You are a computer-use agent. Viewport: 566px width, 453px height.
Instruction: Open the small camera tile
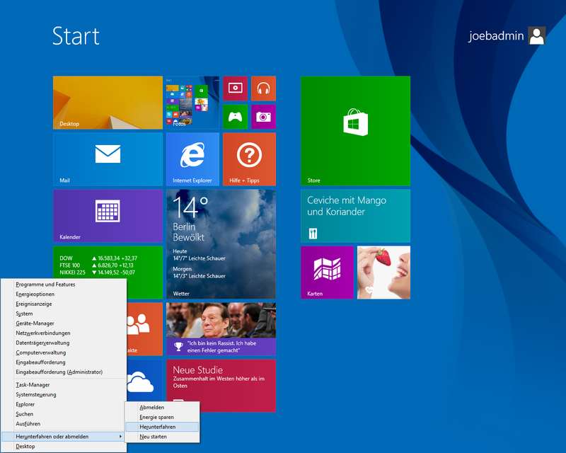263,116
